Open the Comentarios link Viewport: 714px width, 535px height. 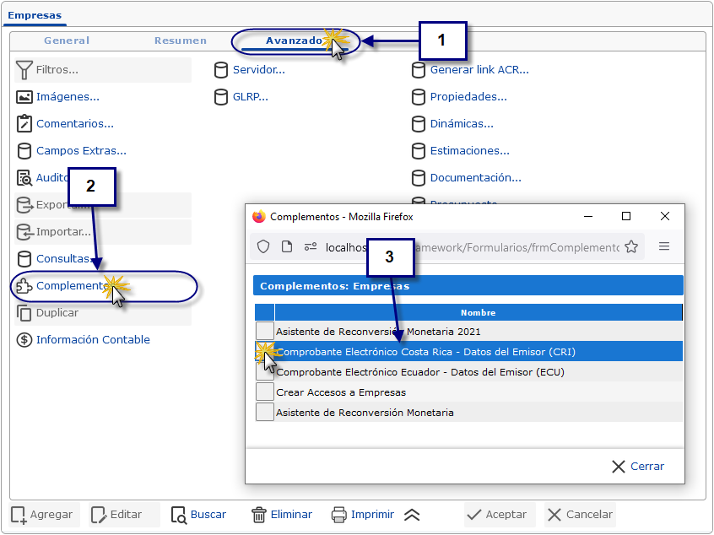pos(74,123)
